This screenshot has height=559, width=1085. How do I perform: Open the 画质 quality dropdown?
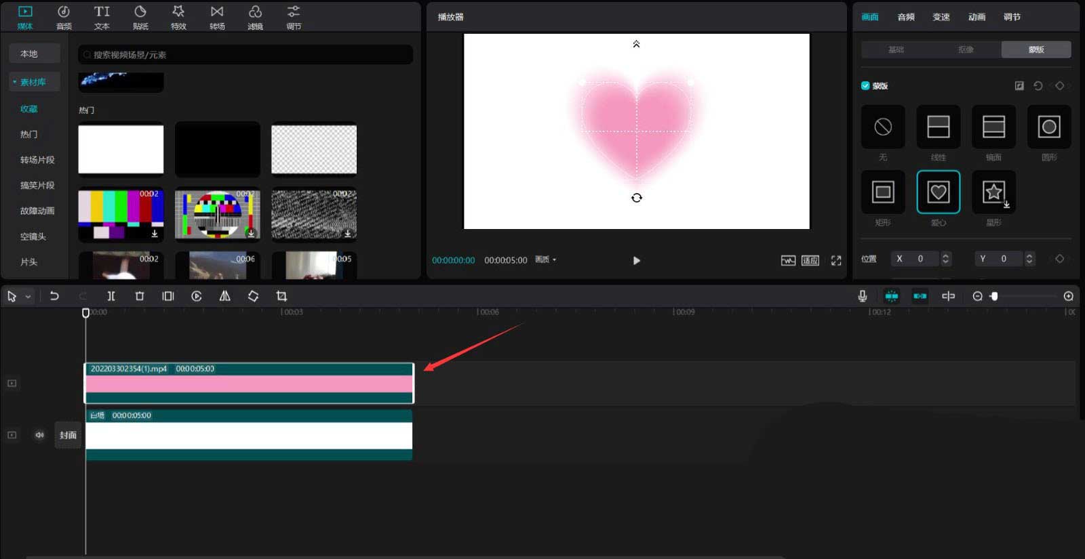[546, 260]
